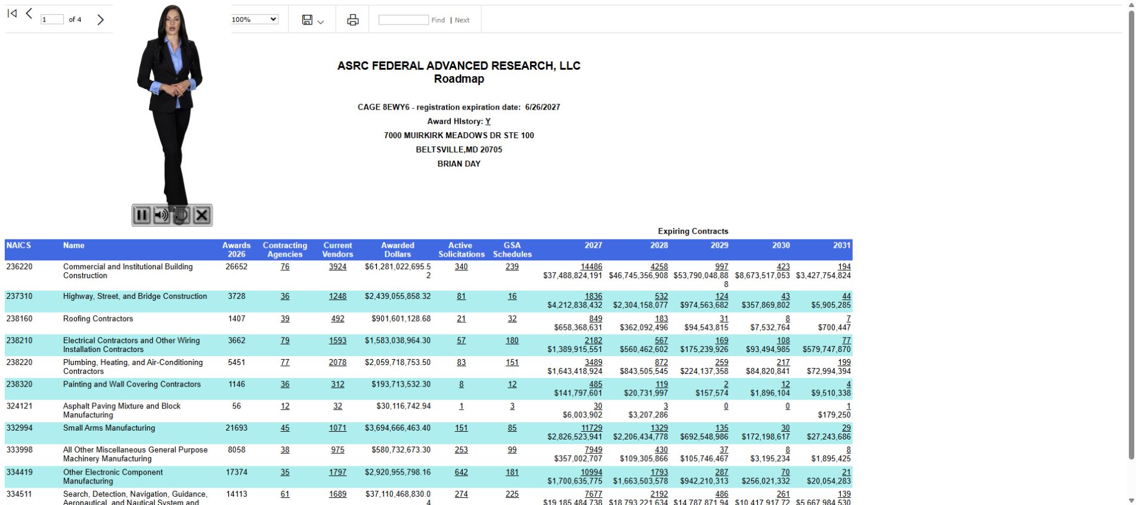Click the print report icon
1136x505 pixels.
[353, 20]
